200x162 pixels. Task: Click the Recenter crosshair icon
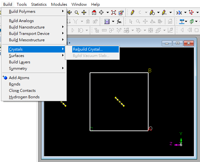pyautogui.click(x=101, y=12)
